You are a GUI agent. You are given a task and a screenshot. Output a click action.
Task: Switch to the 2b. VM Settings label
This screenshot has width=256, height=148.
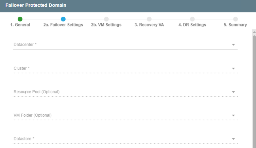point(106,25)
